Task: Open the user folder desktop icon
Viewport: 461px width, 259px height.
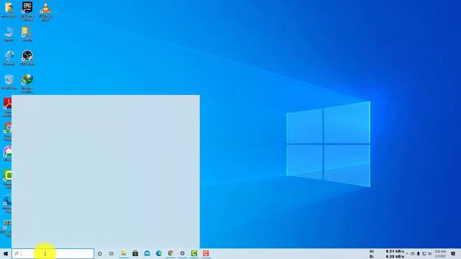Action: click(x=9, y=10)
